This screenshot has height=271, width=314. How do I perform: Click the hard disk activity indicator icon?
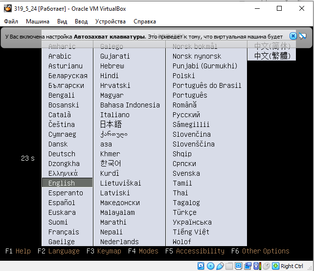click(x=201, y=266)
